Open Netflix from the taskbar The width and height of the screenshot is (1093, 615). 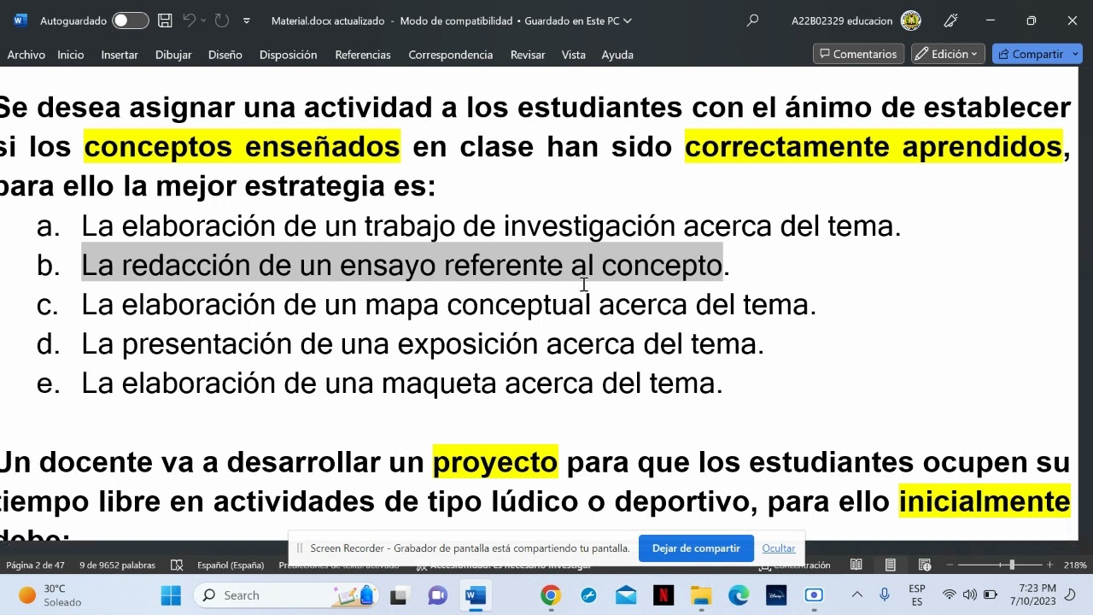pyautogui.click(x=663, y=595)
